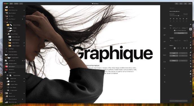194x106 pixels.
Task: Click the Lock button
Action: (174, 53)
